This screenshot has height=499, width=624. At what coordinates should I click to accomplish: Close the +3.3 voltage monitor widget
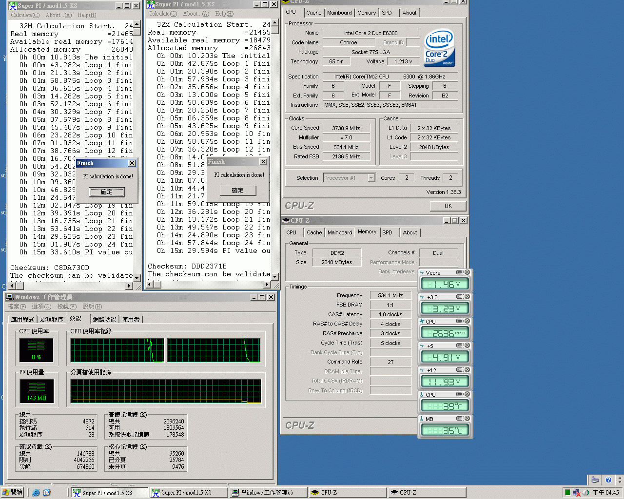coord(467,297)
